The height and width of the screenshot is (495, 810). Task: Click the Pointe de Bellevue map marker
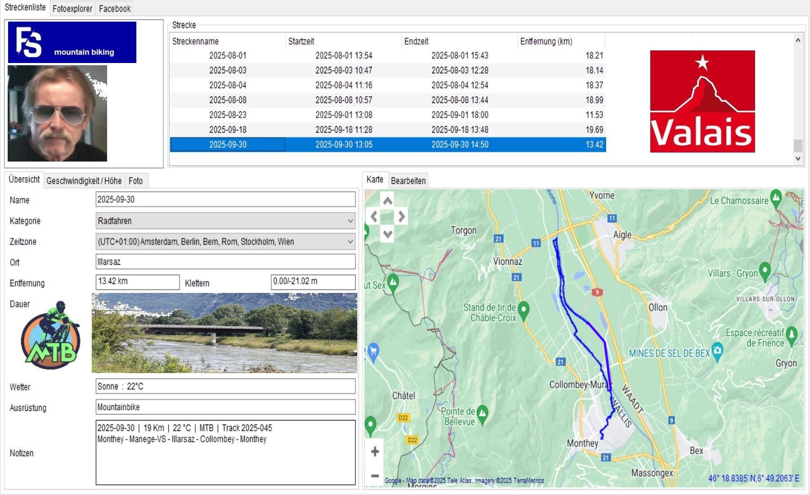point(482,413)
